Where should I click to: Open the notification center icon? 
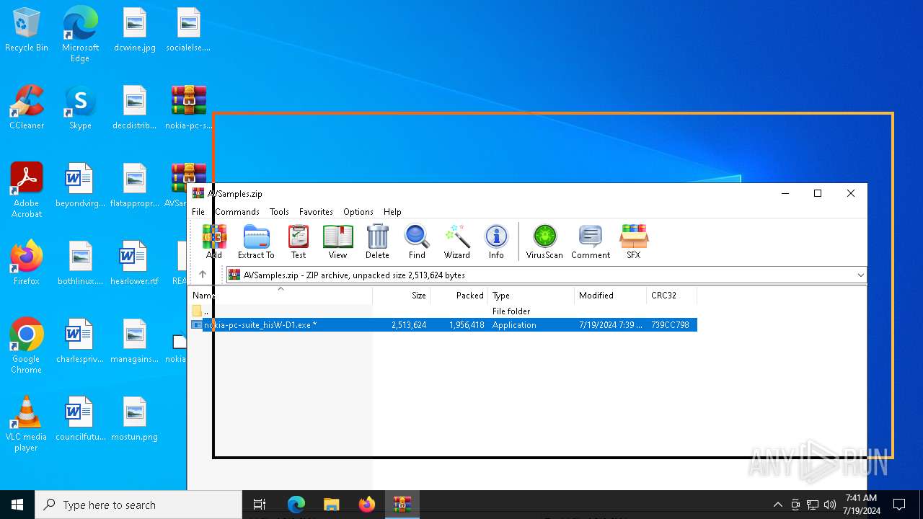pyautogui.click(x=899, y=505)
